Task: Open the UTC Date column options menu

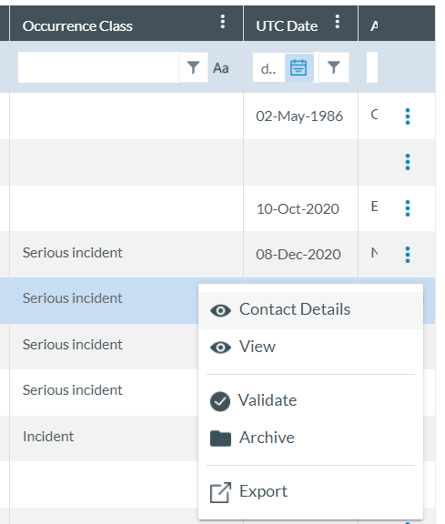Action: 338,22
